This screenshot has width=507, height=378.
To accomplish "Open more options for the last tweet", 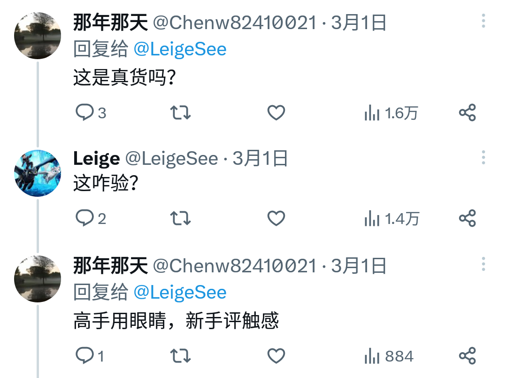I will coord(484,264).
